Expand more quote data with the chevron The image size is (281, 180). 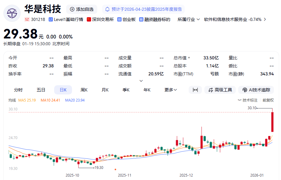tap(141, 81)
